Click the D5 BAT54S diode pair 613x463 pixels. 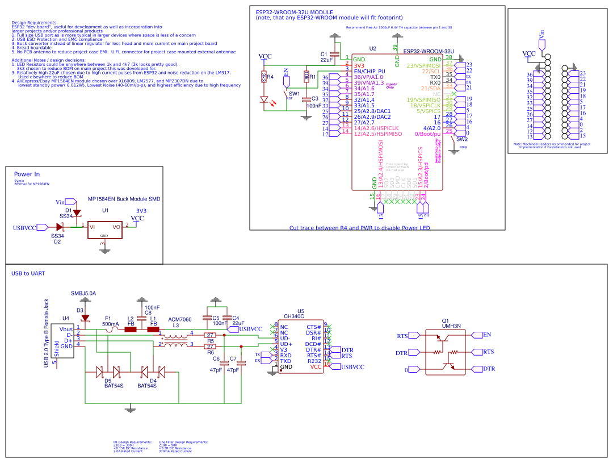pos(108,372)
